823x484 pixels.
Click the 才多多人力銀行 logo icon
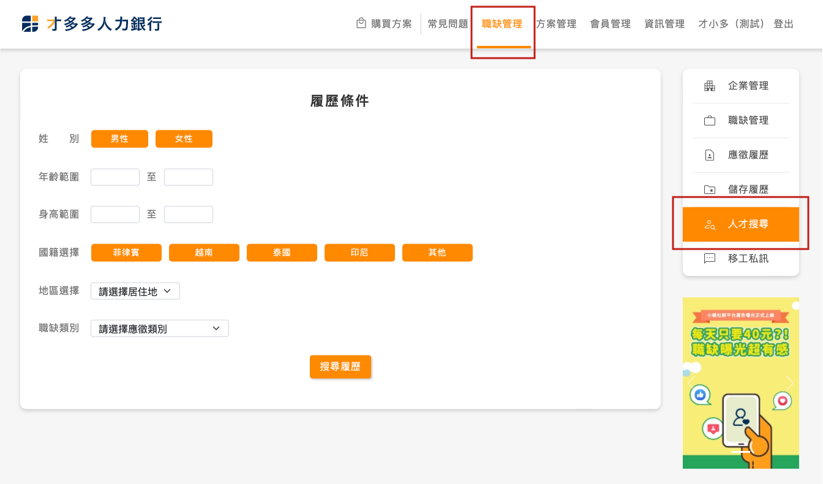click(x=30, y=24)
